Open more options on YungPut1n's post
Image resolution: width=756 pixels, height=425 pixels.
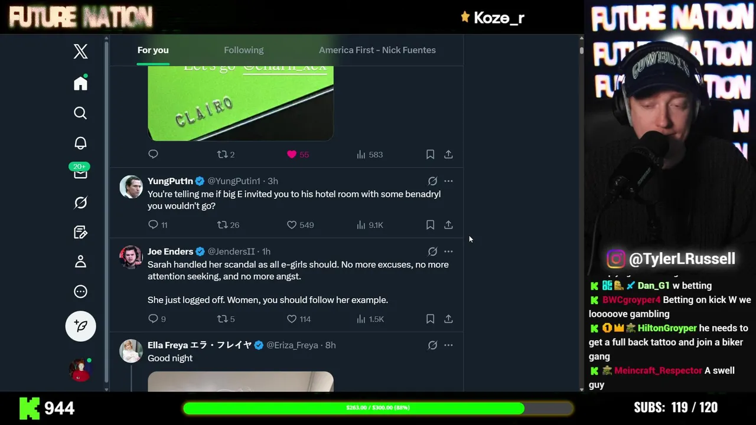[x=448, y=181]
